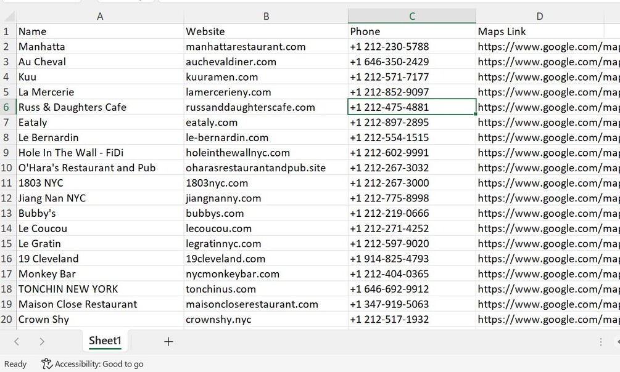This screenshot has width=620, height=372.
Task: Select phone +1 914-825-4793
Action: coord(412,259)
